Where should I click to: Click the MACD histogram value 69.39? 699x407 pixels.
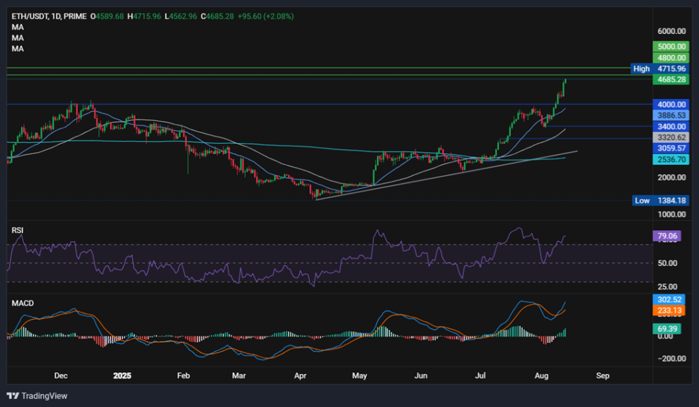pos(667,329)
